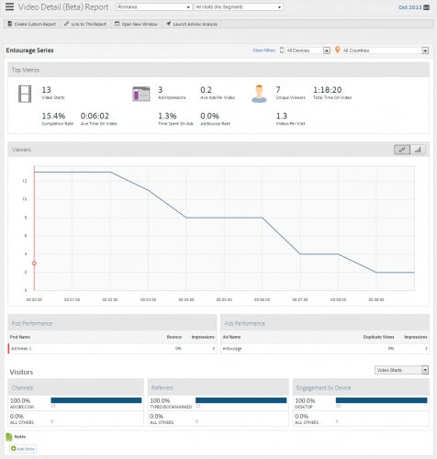This screenshot has width=437, height=459.
Task: Click the Add Note button
Action: click(23, 449)
